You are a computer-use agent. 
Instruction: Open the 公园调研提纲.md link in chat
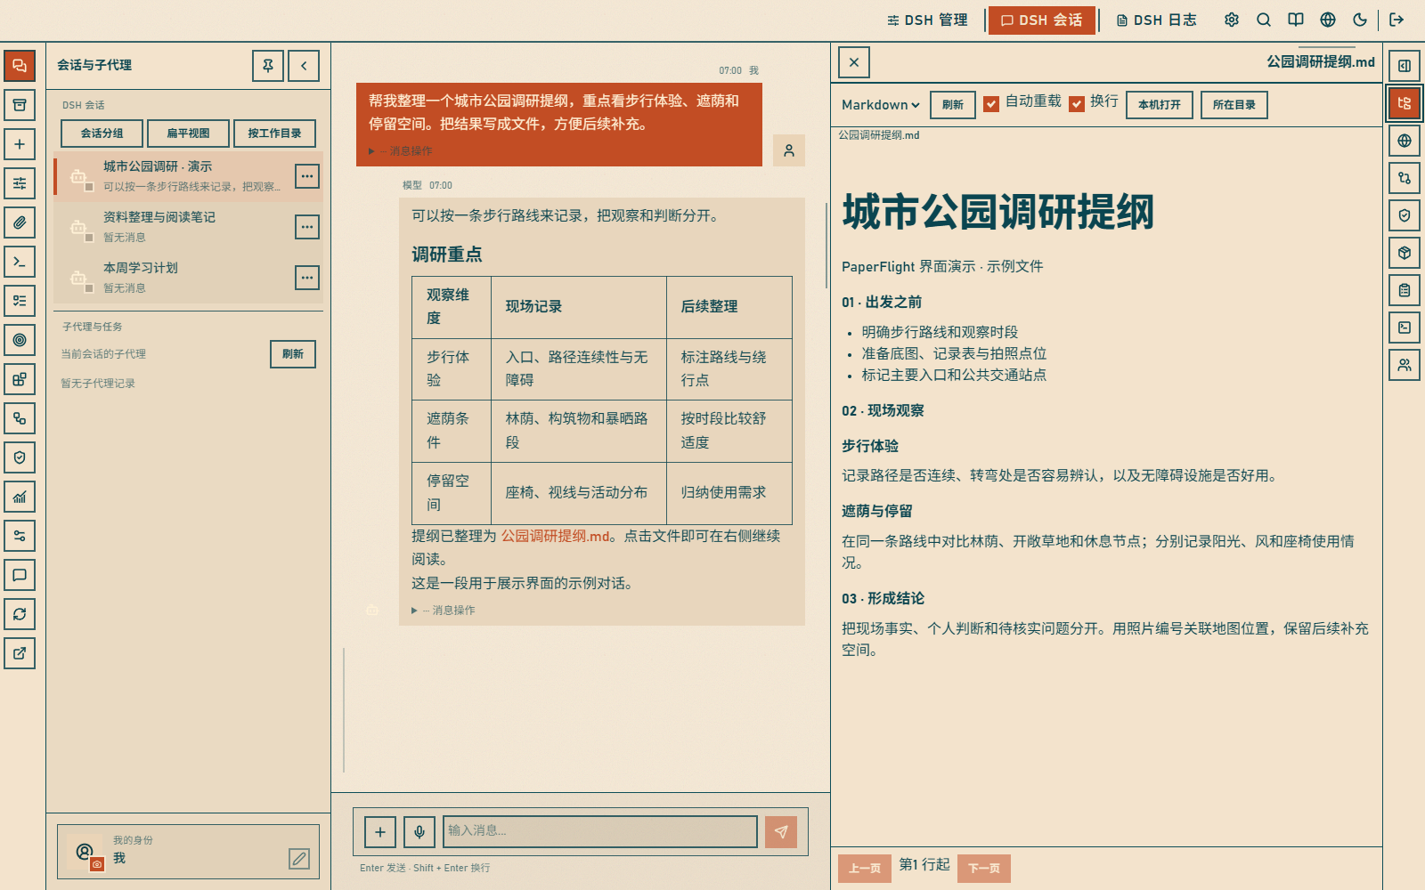[555, 536]
